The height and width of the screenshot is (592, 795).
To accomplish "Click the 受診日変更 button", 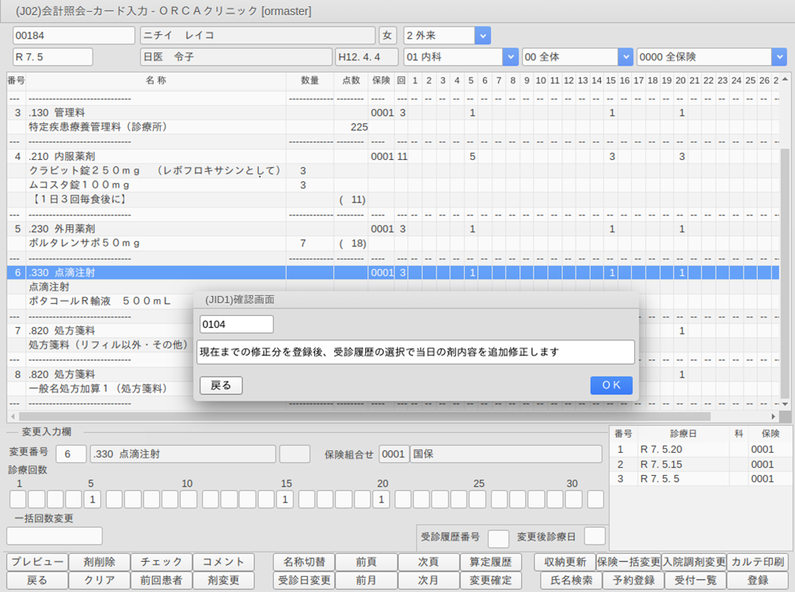I will [303, 580].
